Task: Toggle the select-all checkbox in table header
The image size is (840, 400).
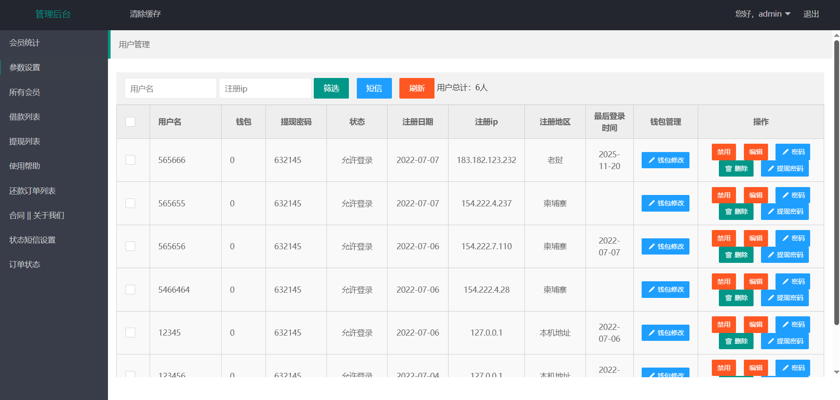Action: 130,122
